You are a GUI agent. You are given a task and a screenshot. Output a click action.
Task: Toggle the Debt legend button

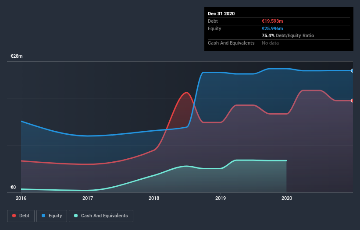point(21,216)
